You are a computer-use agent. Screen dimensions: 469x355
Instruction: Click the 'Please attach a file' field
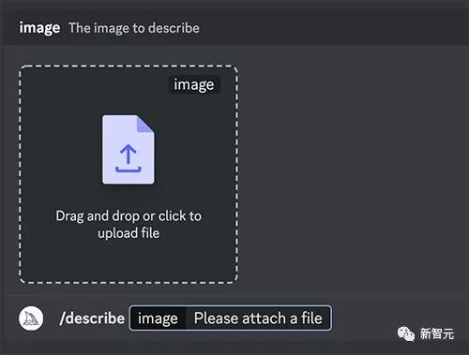point(258,318)
